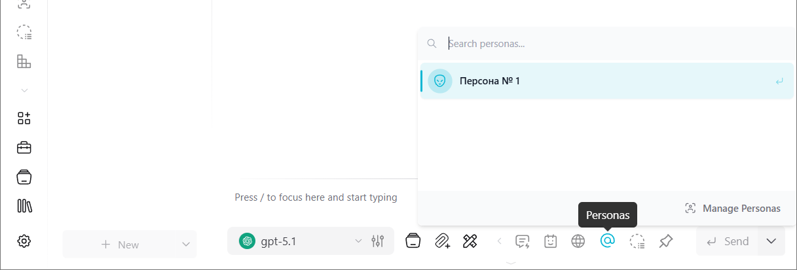Click the Manage Personas link
797x270 pixels.
tap(733, 209)
